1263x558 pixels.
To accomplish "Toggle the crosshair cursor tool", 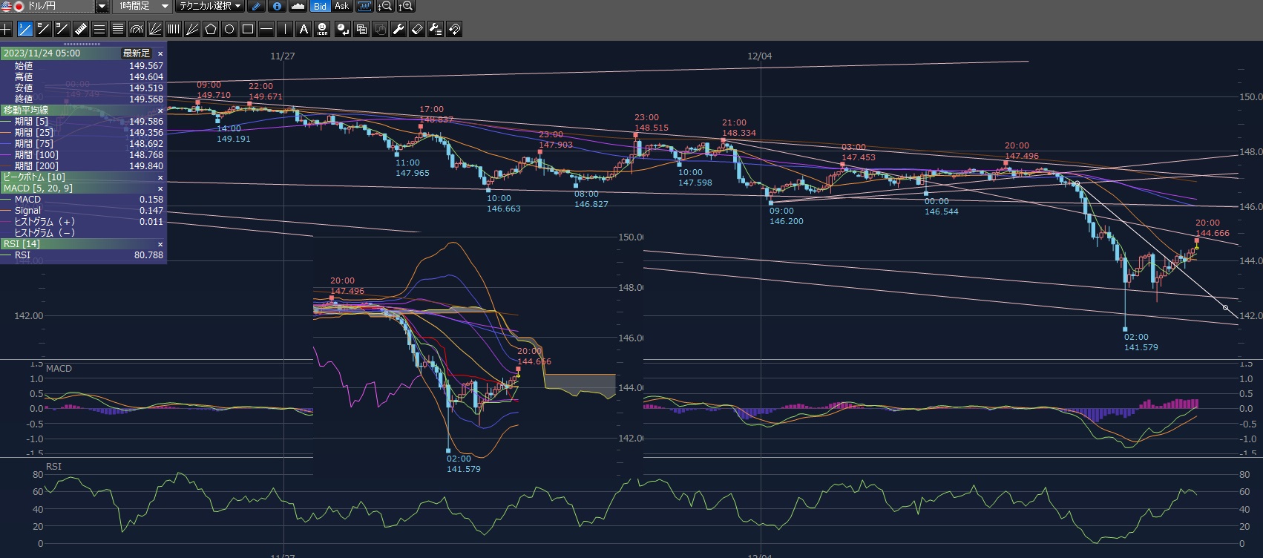I will 7,29.
